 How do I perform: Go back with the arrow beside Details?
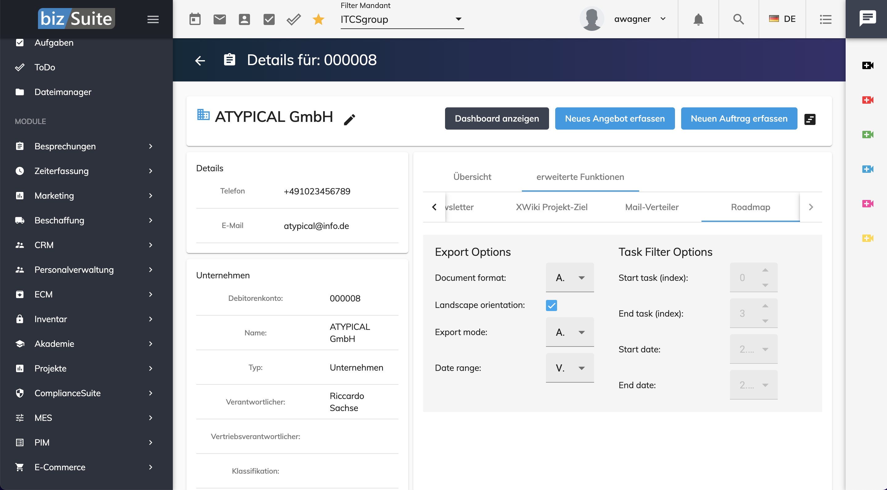(x=200, y=60)
